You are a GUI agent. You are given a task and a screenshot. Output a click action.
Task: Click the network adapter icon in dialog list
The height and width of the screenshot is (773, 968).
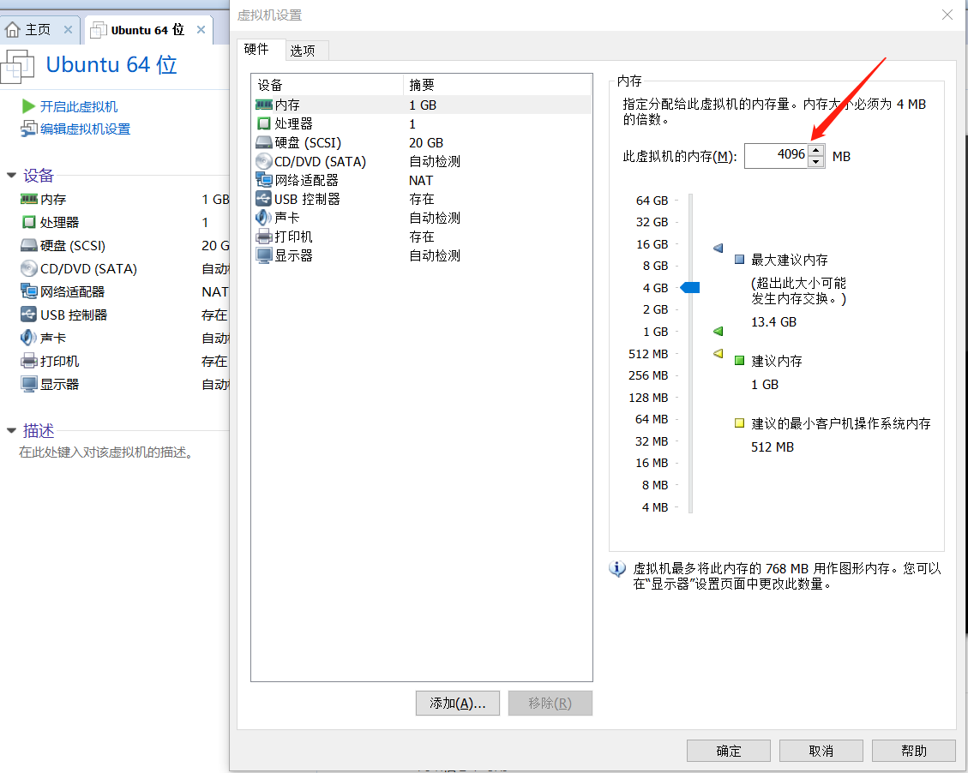coord(263,180)
